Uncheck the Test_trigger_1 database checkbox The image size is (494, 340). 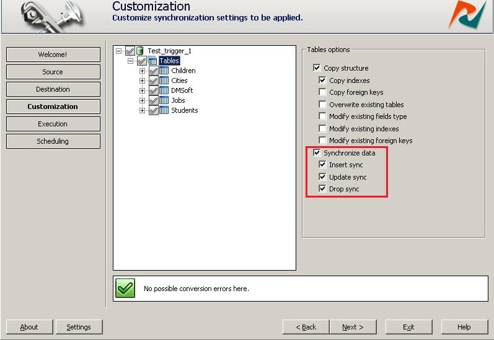(130, 51)
